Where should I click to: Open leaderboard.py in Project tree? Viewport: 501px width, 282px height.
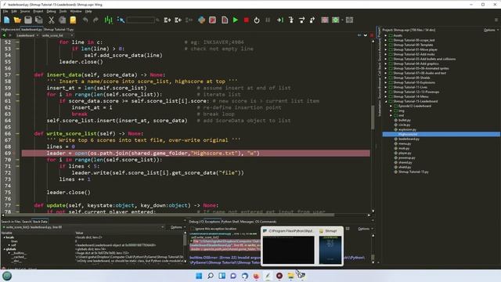point(409,139)
